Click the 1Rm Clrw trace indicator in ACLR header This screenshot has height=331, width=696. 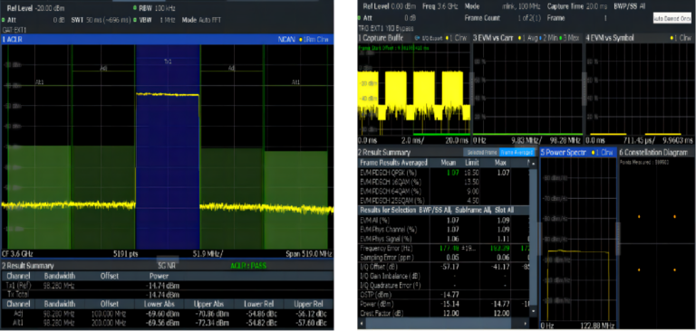314,40
